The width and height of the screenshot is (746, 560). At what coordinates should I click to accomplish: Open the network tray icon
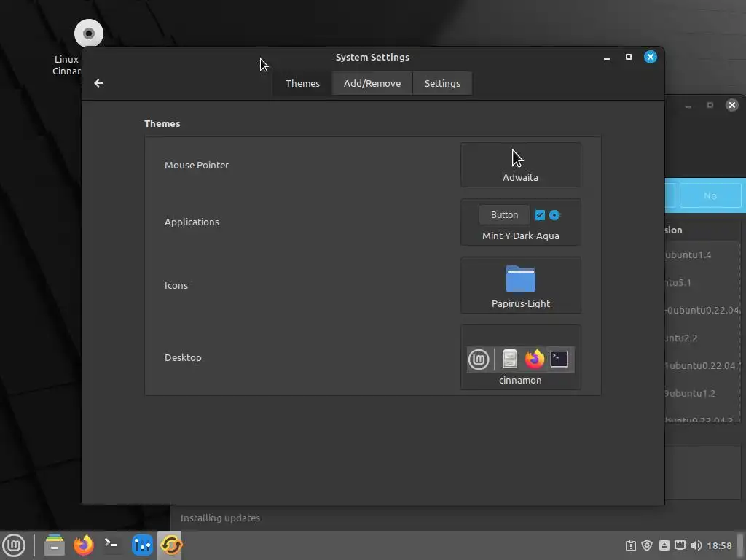[680, 545]
